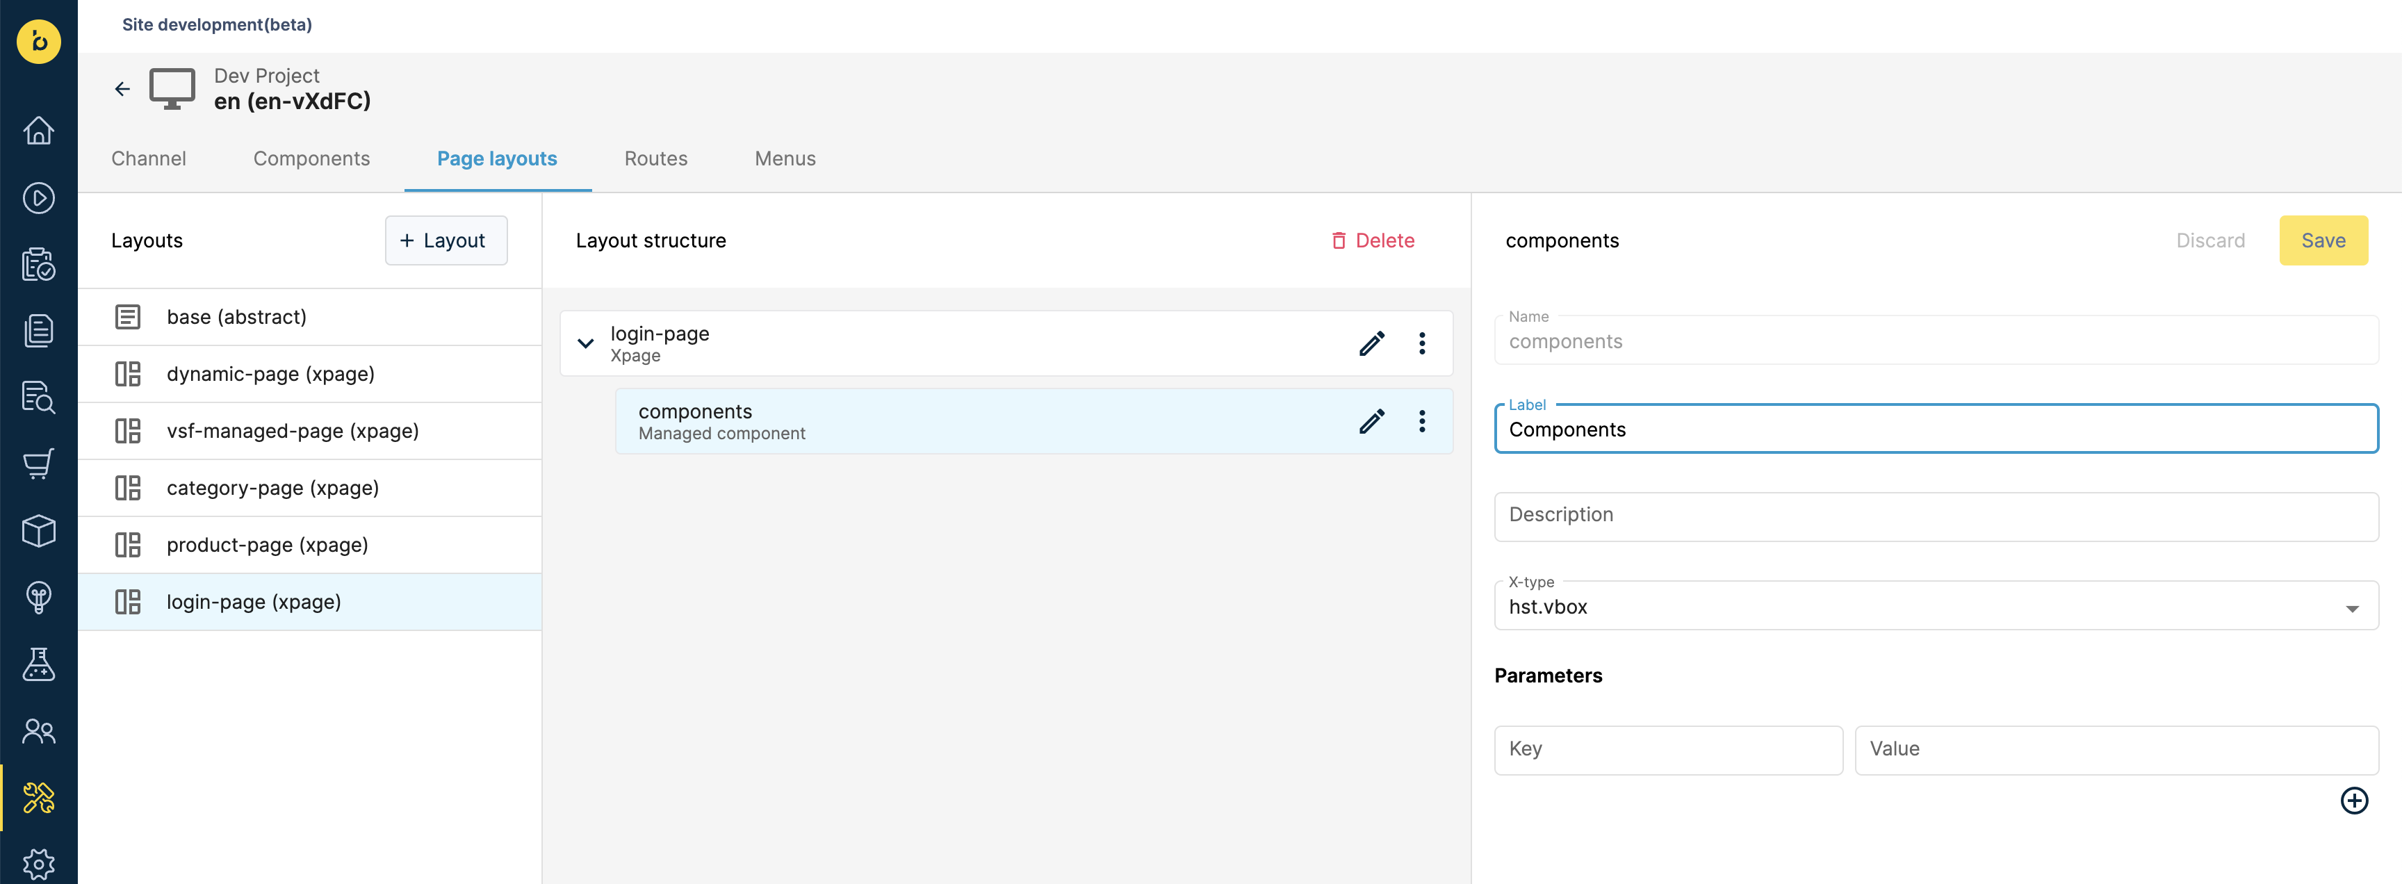Click the Description input field
Image resolution: width=2402 pixels, height=884 pixels.
(x=1936, y=516)
